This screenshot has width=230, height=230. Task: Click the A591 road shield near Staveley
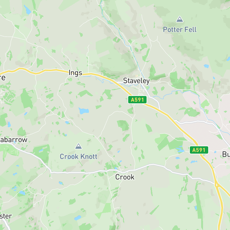(137, 100)
